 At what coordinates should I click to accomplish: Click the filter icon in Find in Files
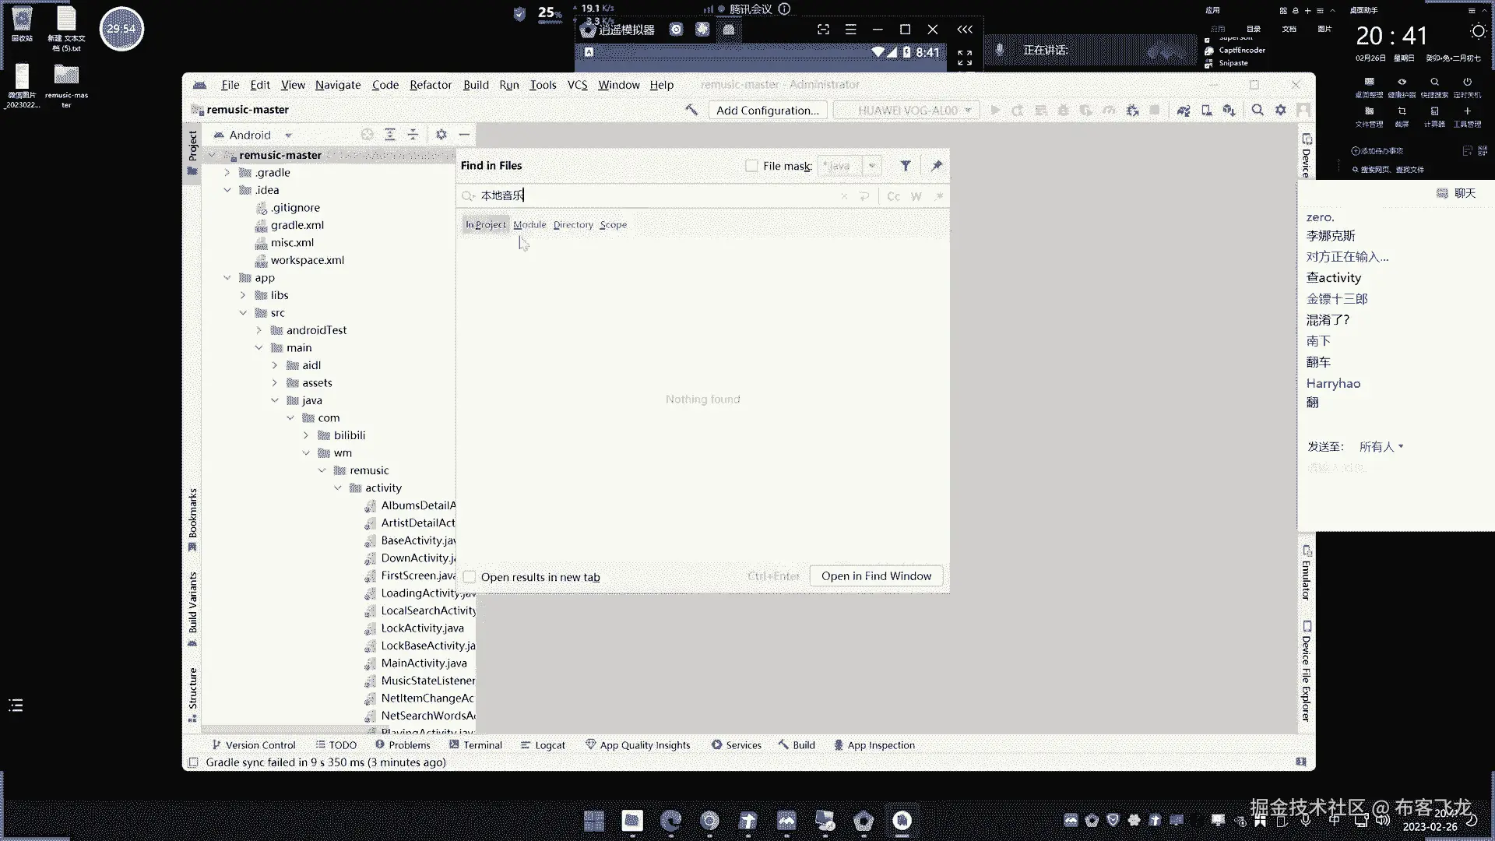(x=906, y=166)
